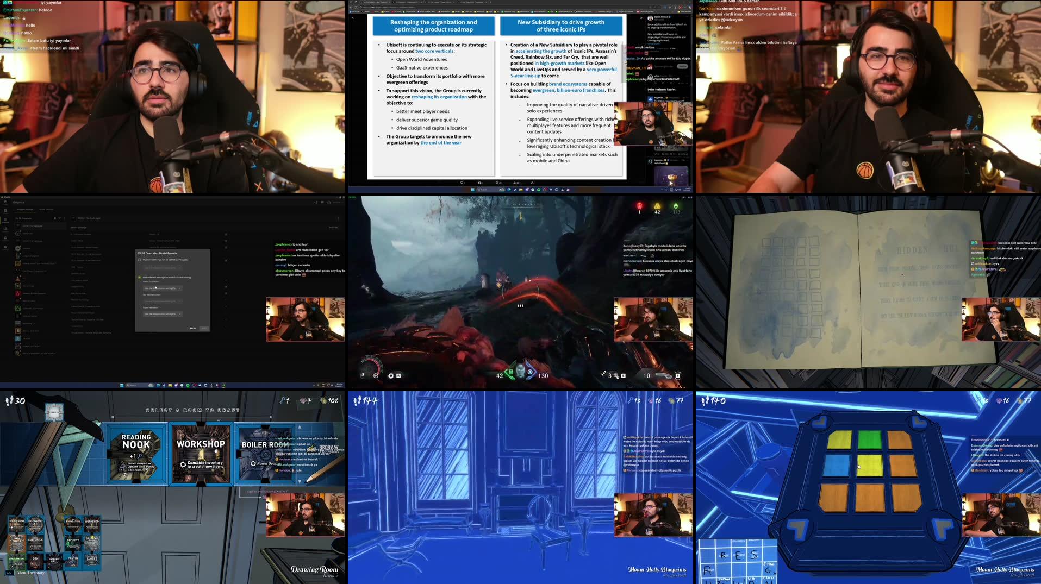
Task: Collapse tweet sidebar with double-chevron icon
Action: [641, 18]
